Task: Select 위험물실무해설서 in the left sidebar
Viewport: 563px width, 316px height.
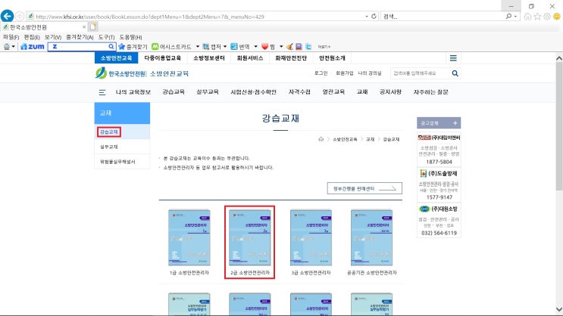Action: coord(117,162)
